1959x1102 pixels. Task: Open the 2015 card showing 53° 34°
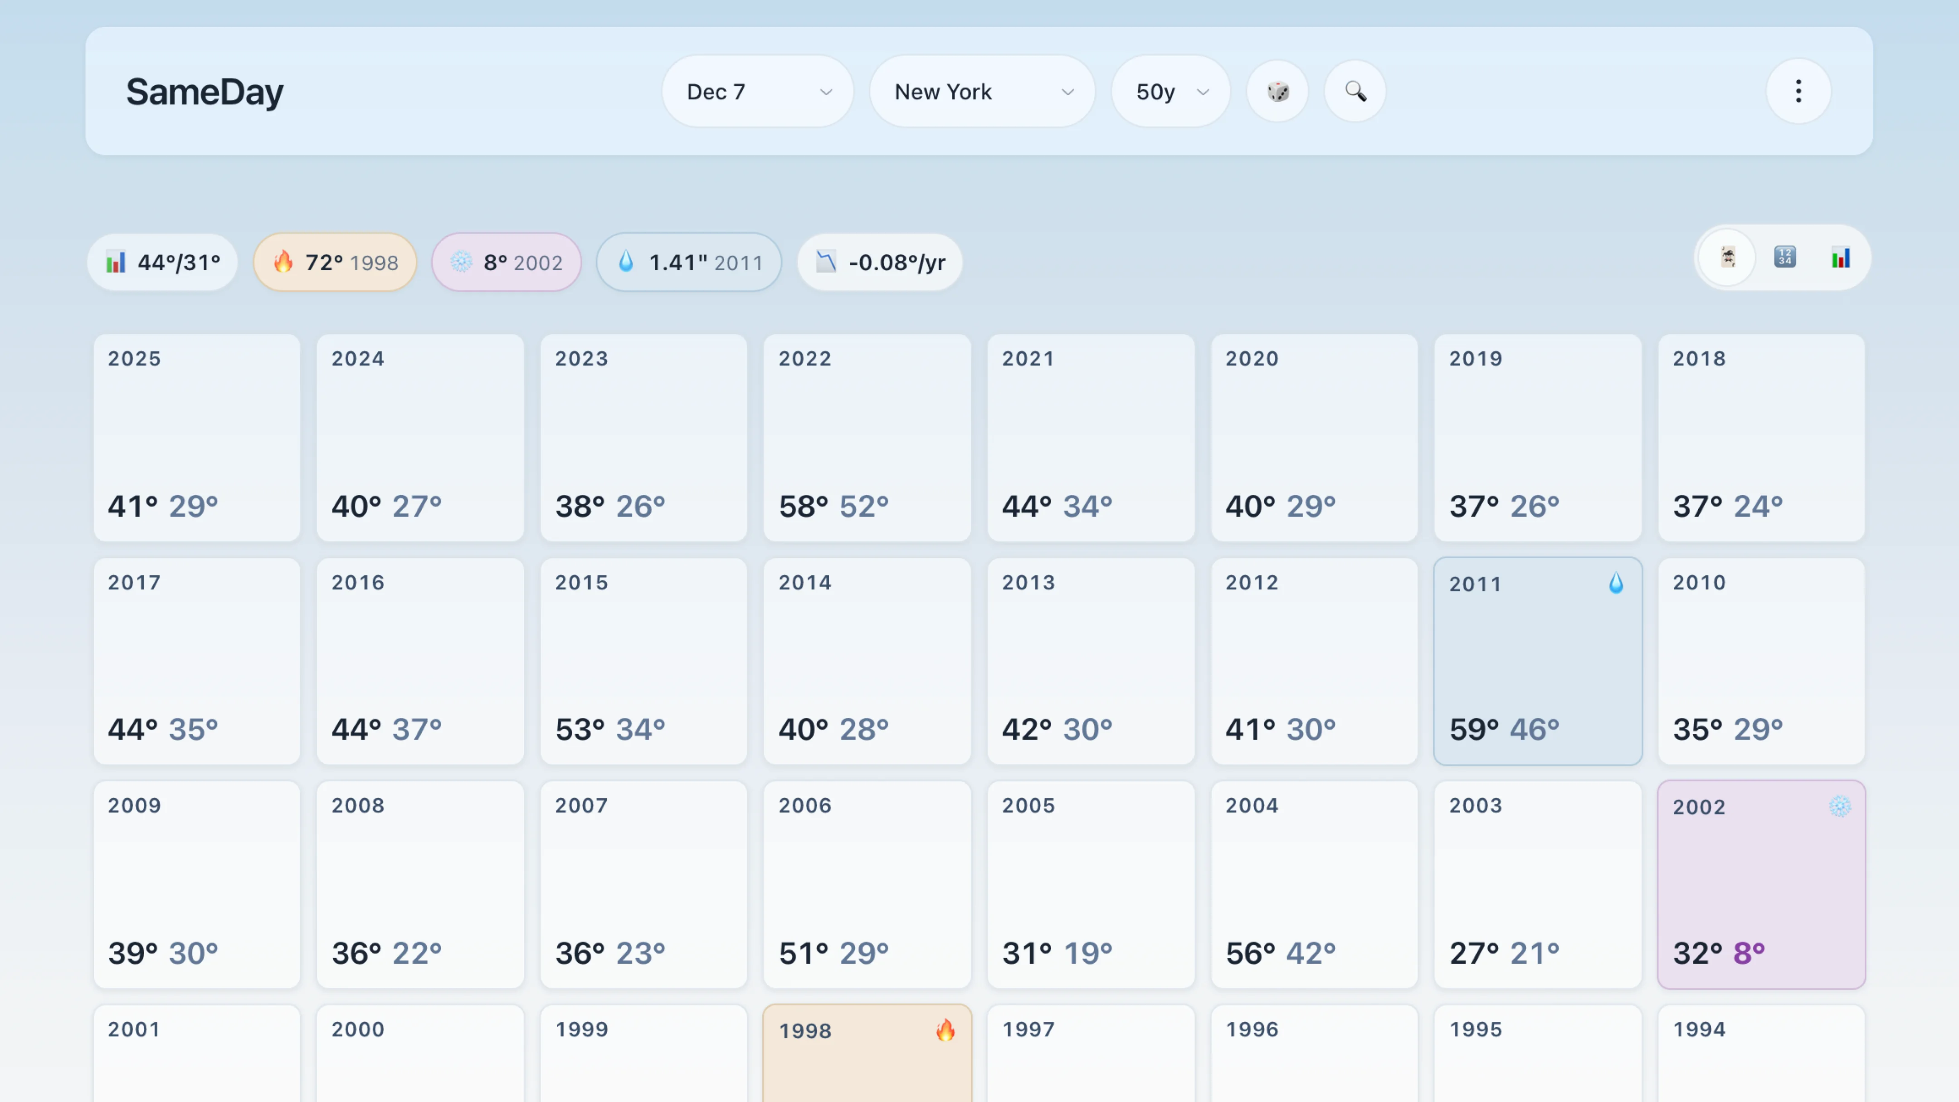tap(643, 661)
